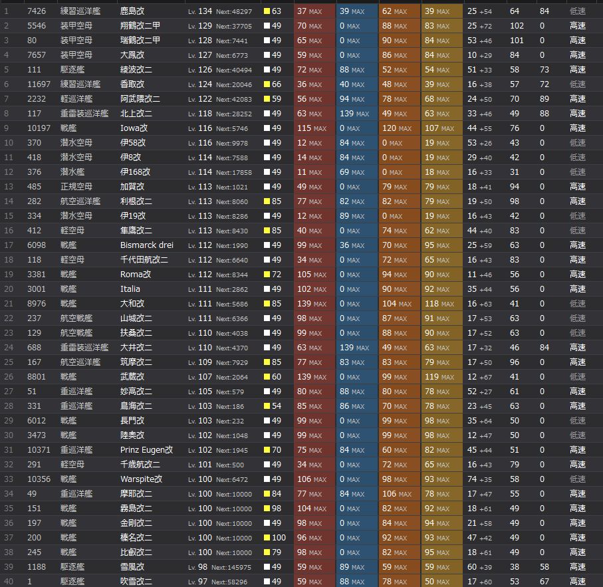603x587 pixels.
Task: Click the yellow condition square in 鳥海改二 row
Action: pyautogui.click(x=267, y=406)
